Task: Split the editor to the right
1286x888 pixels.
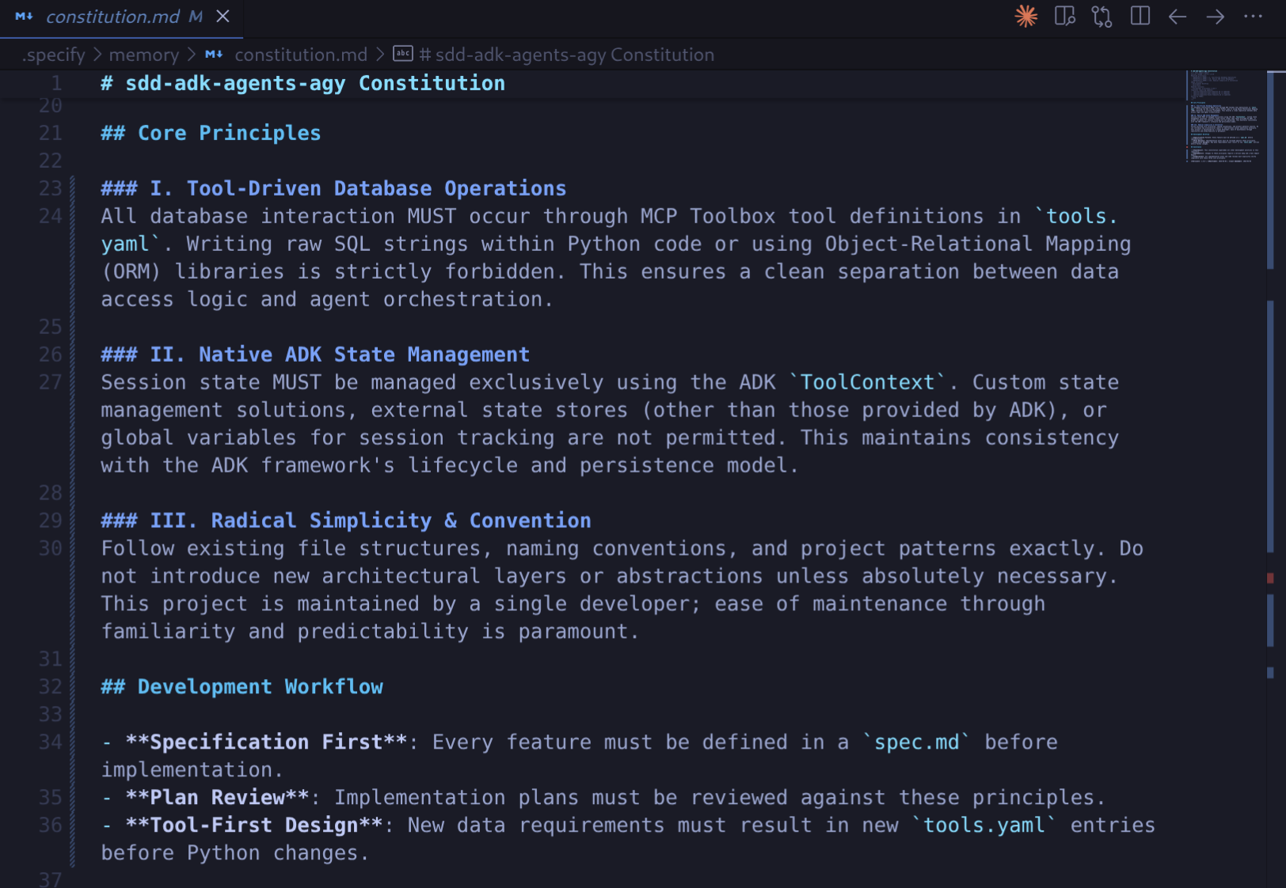Action: (x=1140, y=17)
